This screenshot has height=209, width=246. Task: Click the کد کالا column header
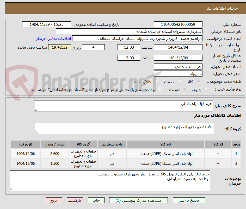pyautogui.click(x=218, y=144)
